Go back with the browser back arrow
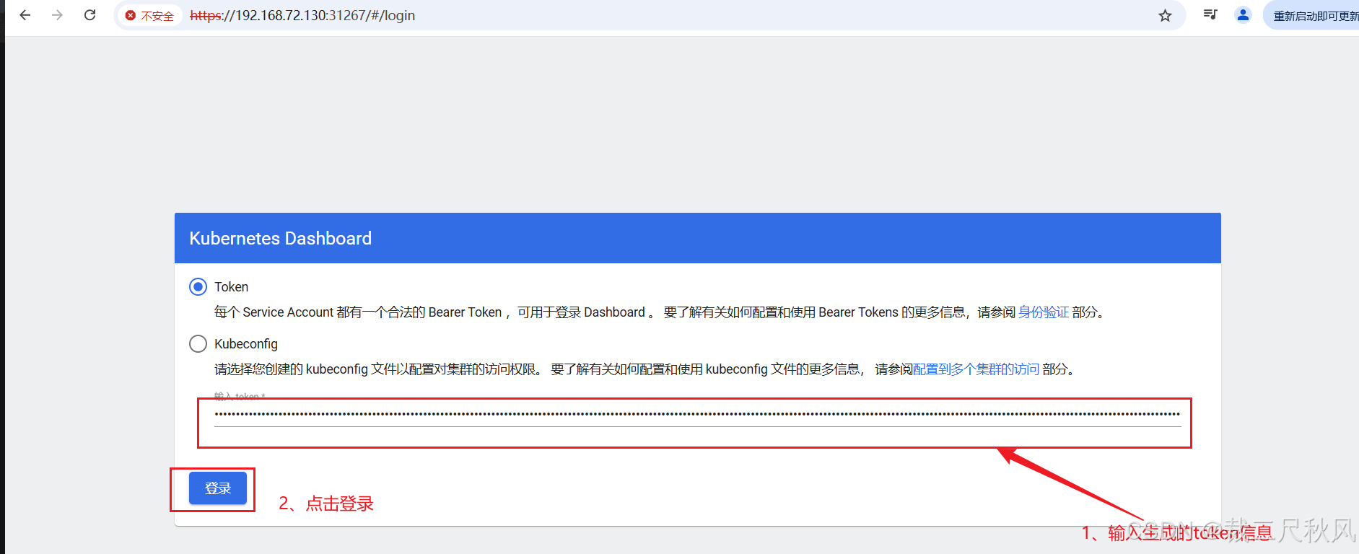 pyautogui.click(x=25, y=15)
